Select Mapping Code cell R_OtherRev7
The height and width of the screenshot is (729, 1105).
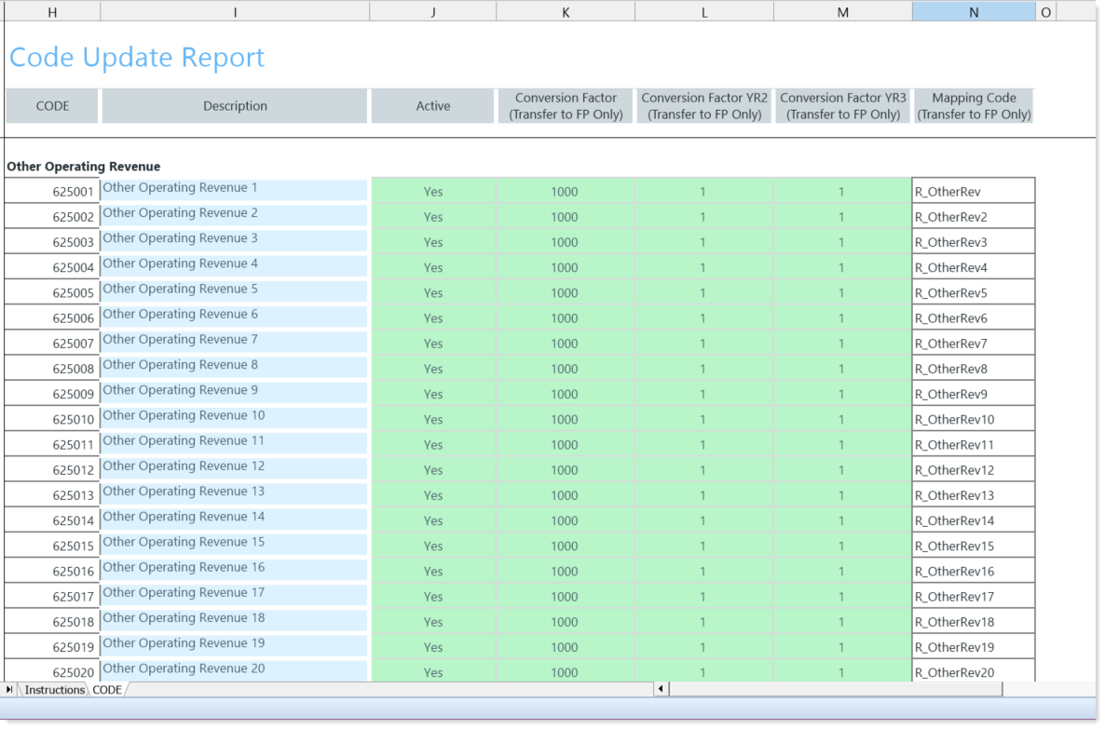(x=973, y=344)
